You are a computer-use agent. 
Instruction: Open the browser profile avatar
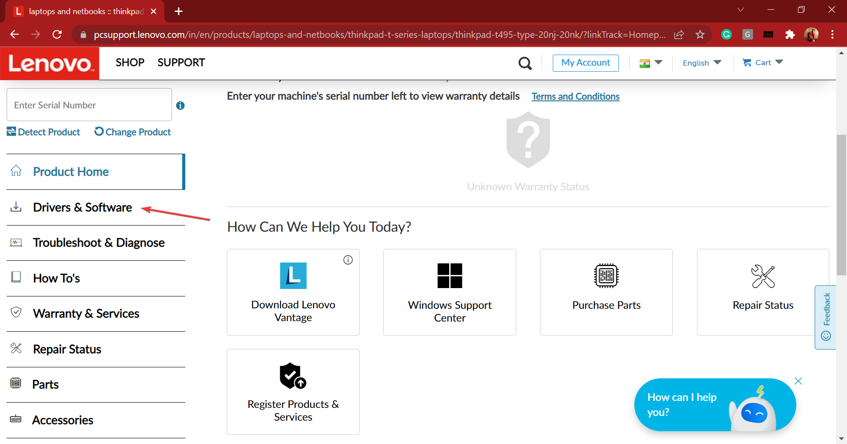(811, 34)
